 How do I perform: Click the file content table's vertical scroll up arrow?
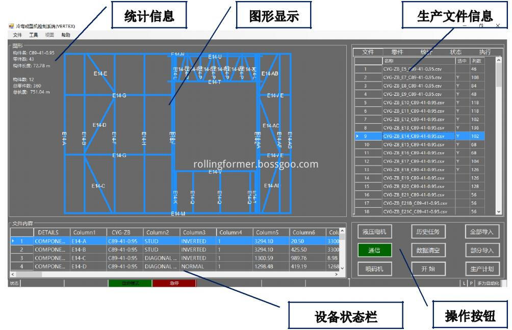tap(342, 231)
